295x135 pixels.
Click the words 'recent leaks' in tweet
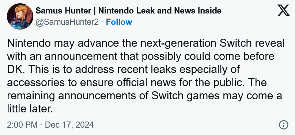click(x=147, y=69)
